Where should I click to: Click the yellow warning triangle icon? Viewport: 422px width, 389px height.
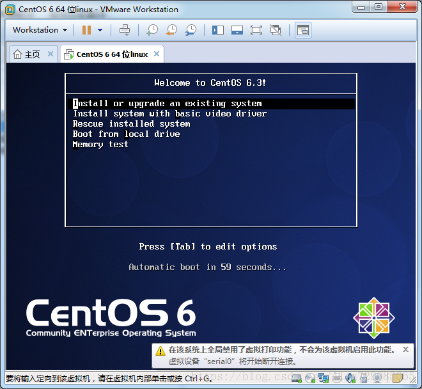coord(160,351)
